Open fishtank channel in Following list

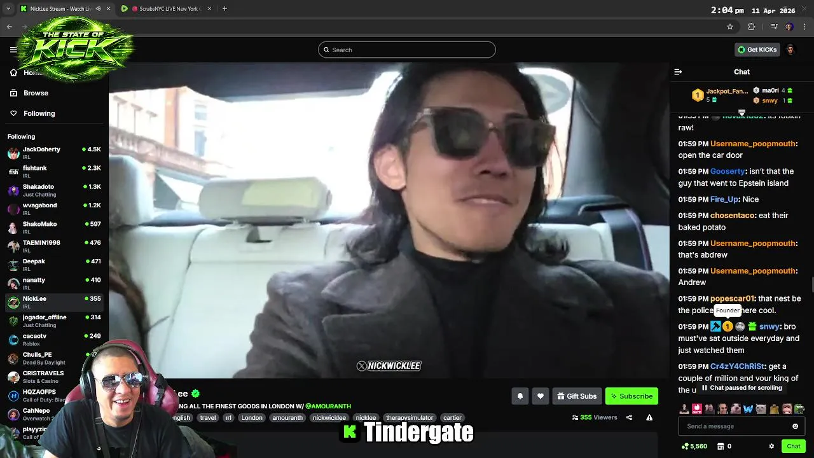[55, 171]
